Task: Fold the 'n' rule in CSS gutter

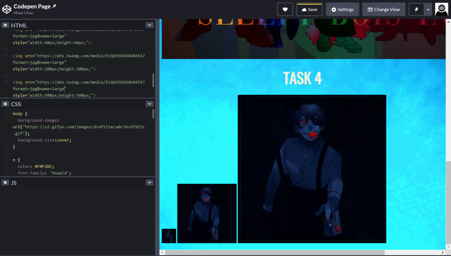Action: click(x=10, y=160)
